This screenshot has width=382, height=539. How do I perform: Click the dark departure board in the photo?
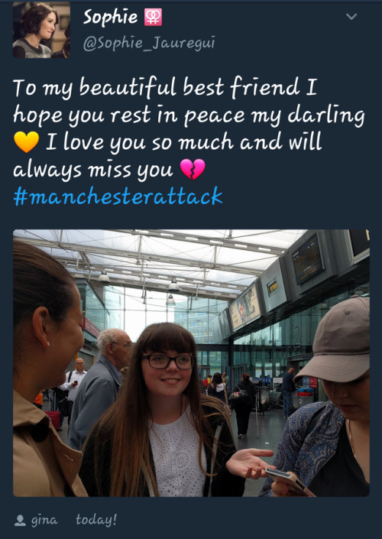coord(308,258)
